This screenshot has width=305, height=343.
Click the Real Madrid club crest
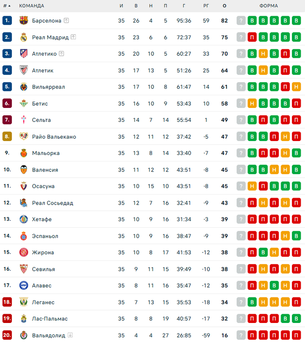click(x=24, y=37)
